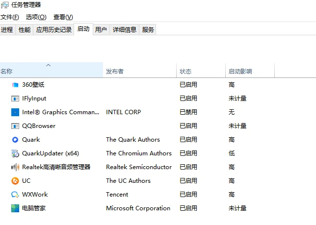Switch to the 应用历史记录 tab
The image size is (316, 225).
coord(54,30)
